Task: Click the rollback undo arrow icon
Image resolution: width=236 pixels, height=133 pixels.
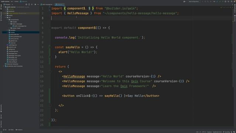Action: pos(228,1)
